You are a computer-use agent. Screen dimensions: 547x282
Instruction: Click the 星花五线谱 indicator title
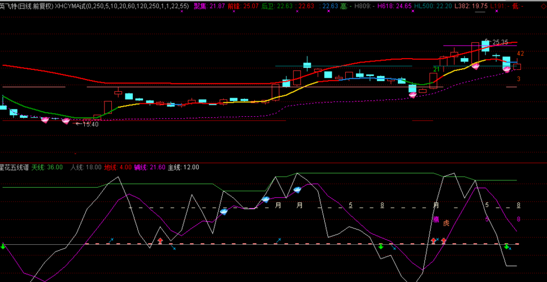(x=14, y=168)
